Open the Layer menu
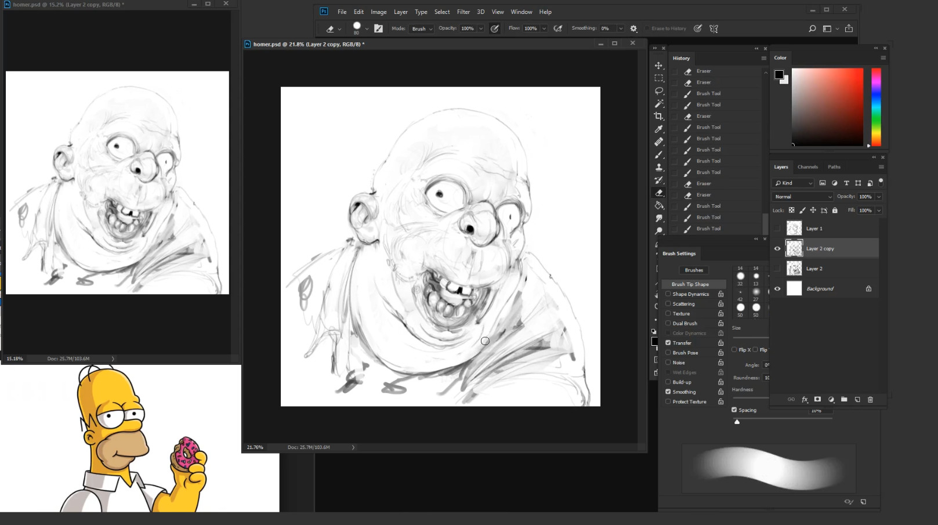The width and height of the screenshot is (938, 525). tap(400, 12)
